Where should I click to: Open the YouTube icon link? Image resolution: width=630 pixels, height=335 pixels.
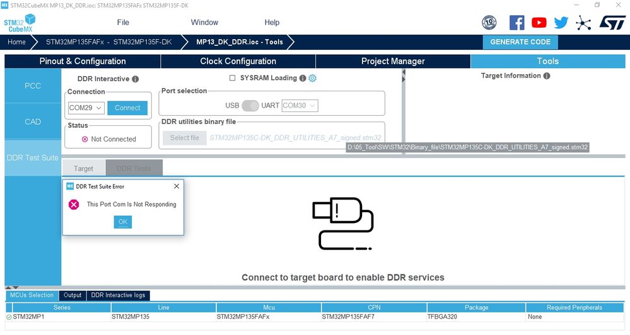point(539,23)
